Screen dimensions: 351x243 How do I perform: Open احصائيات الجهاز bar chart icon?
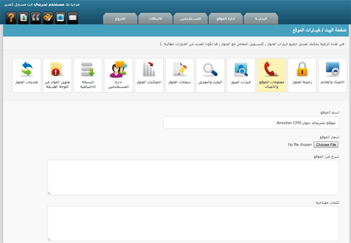[149, 75]
